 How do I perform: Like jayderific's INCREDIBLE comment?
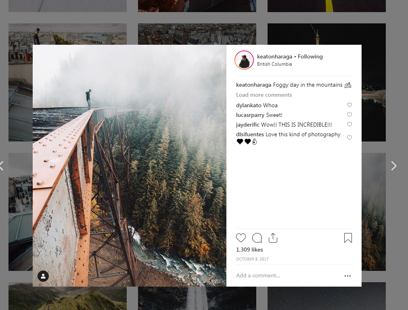click(x=349, y=124)
